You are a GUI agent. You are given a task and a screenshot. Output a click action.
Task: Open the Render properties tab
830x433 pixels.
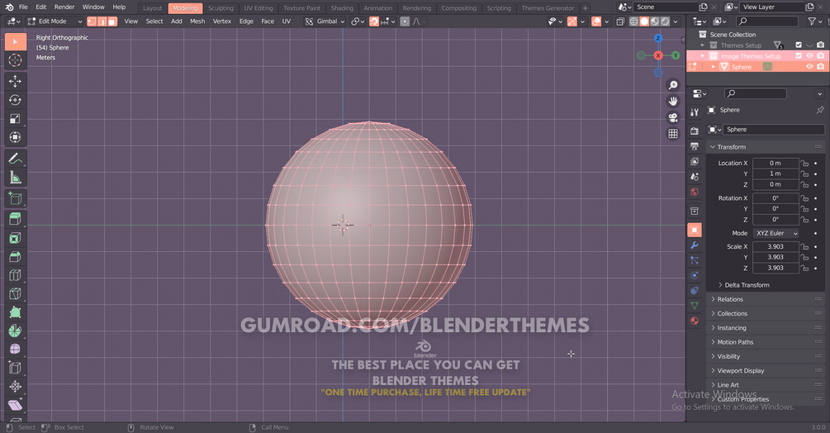(695, 131)
